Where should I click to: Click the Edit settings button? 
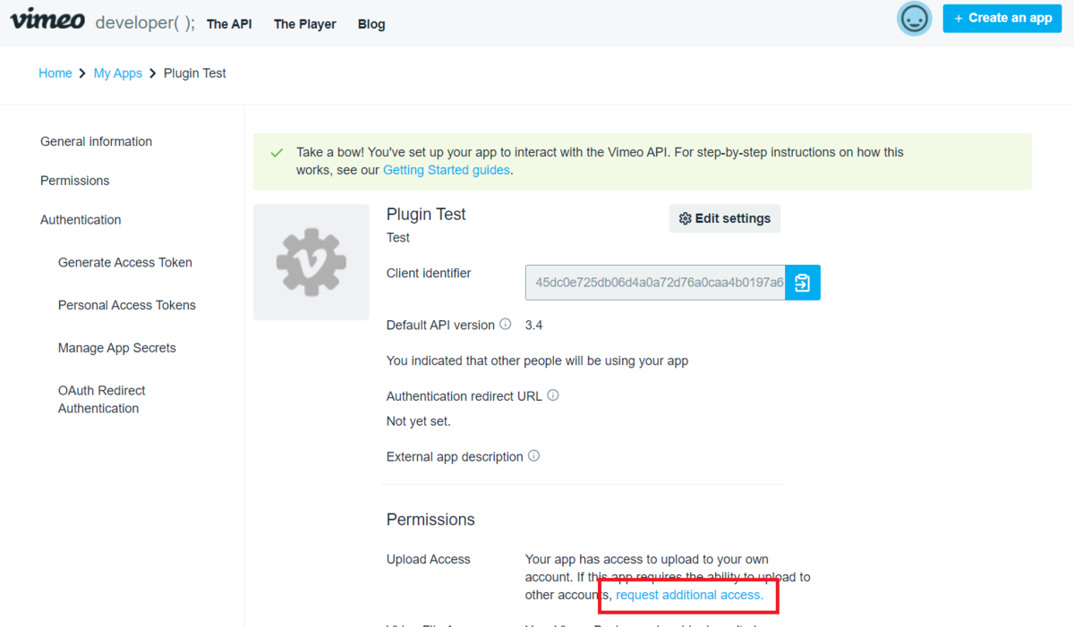click(725, 218)
